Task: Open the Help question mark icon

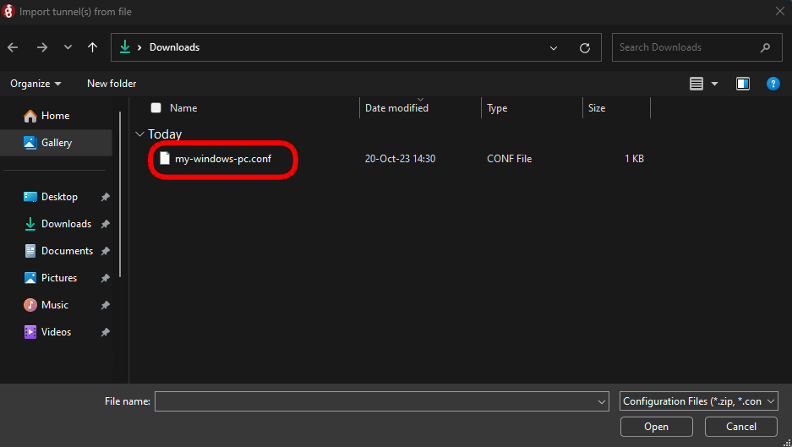Action: tap(772, 84)
